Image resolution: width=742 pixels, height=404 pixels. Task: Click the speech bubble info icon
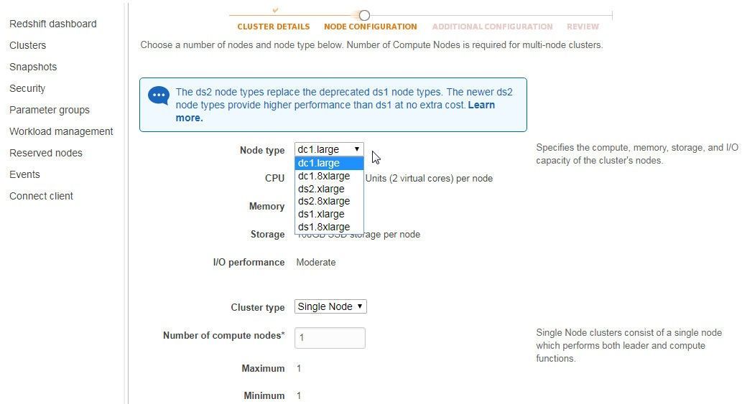(x=159, y=95)
